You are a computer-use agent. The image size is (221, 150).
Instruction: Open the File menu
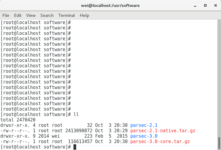pyautogui.click(x=6, y=15)
